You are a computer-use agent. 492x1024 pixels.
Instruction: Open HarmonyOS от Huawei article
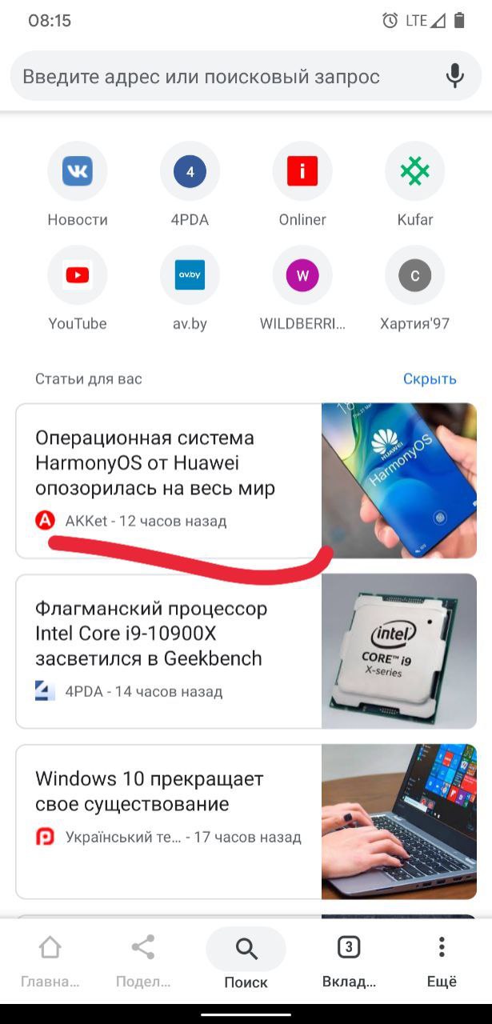(155, 463)
